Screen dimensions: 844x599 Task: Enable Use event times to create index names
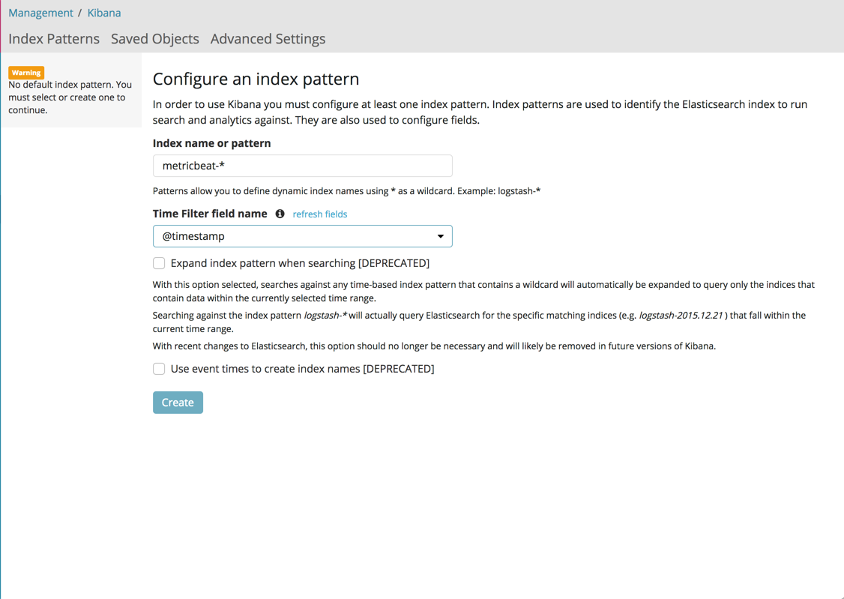[x=159, y=369]
